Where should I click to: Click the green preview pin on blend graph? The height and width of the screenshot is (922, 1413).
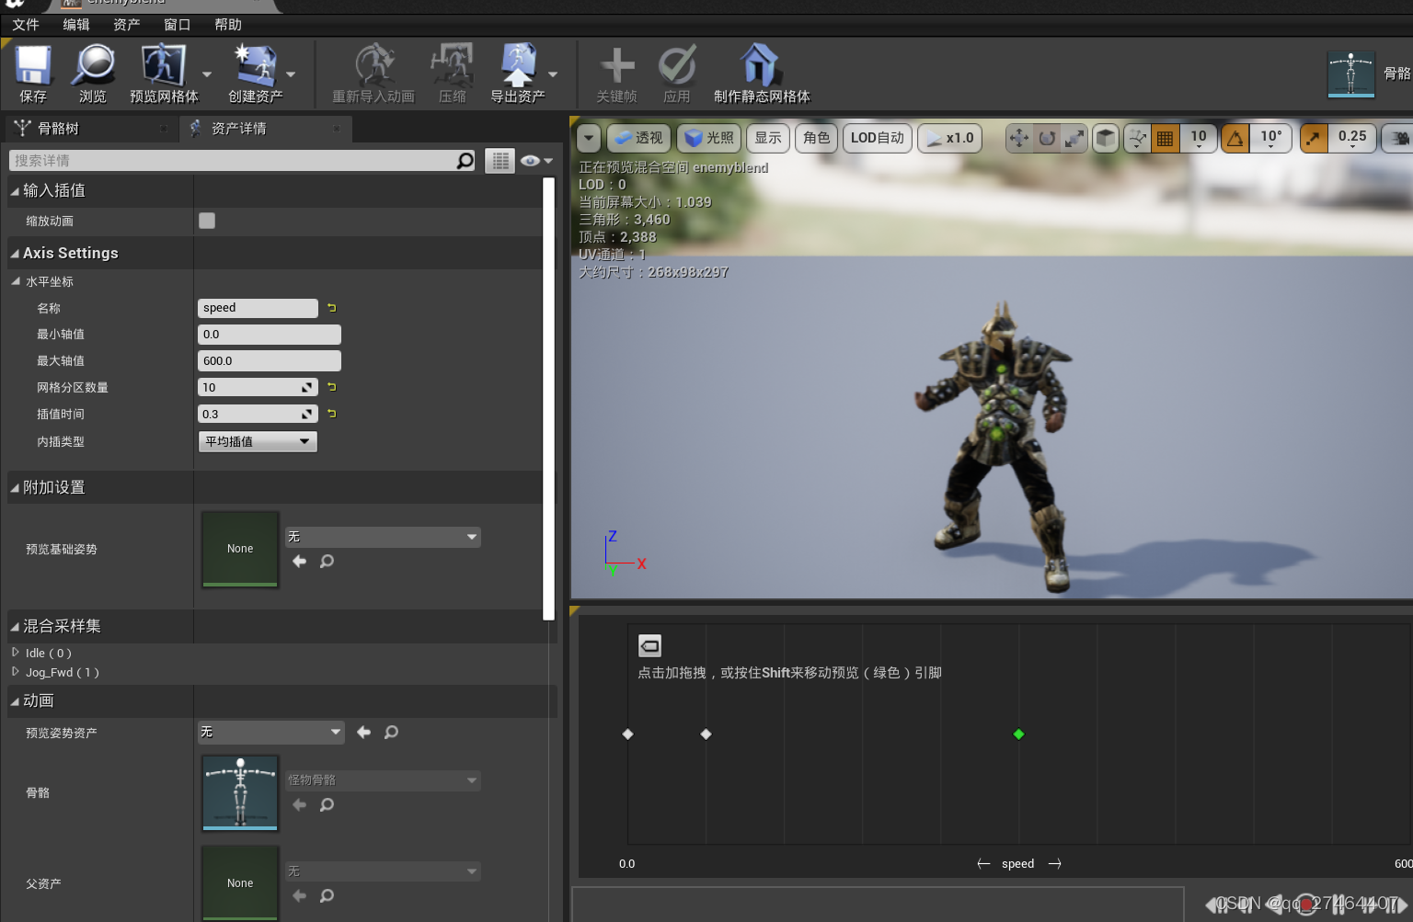(x=1018, y=734)
